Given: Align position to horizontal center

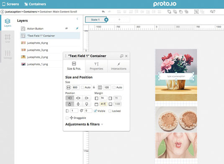Looking at the screenshot, I should pyautogui.click(x=78, y=98).
